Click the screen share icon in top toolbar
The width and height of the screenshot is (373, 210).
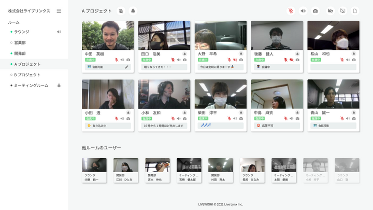tap(342, 11)
